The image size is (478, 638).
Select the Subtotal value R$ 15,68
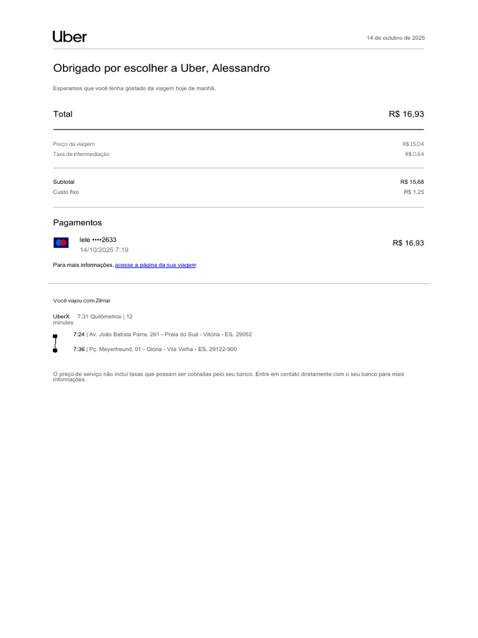pyautogui.click(x=412, y=182)
